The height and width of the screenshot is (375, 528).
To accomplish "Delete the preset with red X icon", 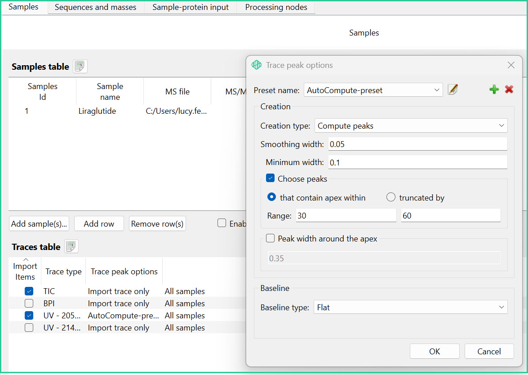I will click(x=509, y=89).
